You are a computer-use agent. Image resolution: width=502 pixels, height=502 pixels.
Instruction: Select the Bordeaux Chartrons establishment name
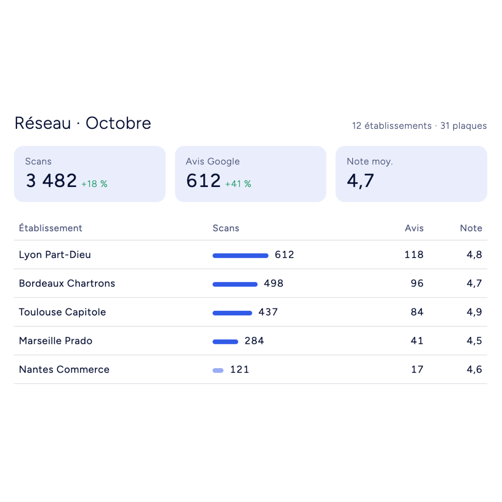click(x=67, y=284)
